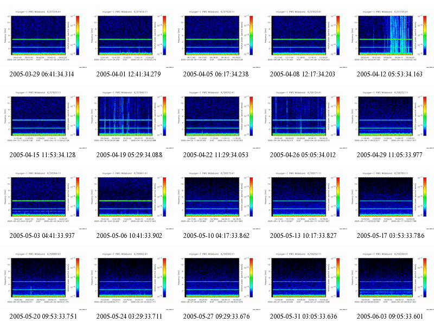434x323 pixels.
Task: Click the caption text 2005-05-10 04:17:33.862
Action: pos(216,236)
